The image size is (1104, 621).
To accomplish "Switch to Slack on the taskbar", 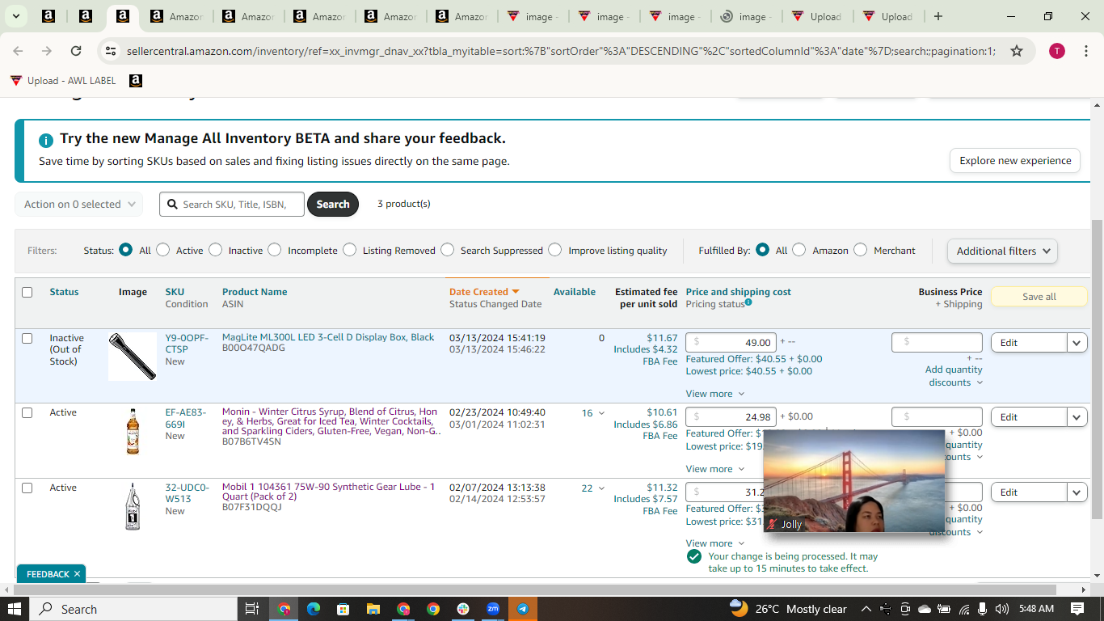I will tap(463, 609).
